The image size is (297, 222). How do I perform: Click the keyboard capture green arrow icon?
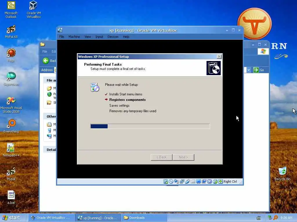tap(220, 182)
